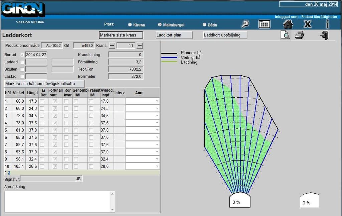The image size is (342, 216).
Task: Open Anm dropdown for hole 2
Action: click(142, 108)
